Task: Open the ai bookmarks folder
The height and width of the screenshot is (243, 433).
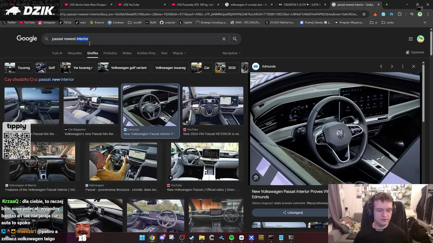Action: 374,22
